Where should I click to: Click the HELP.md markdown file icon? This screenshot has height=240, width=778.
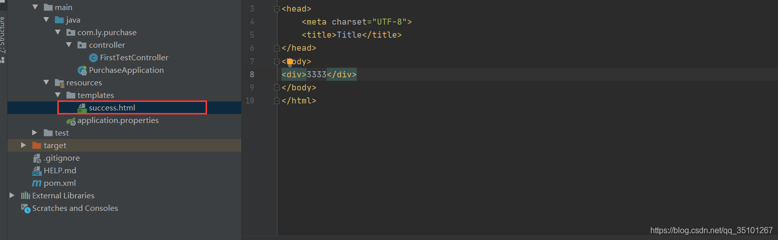point(36,171)
